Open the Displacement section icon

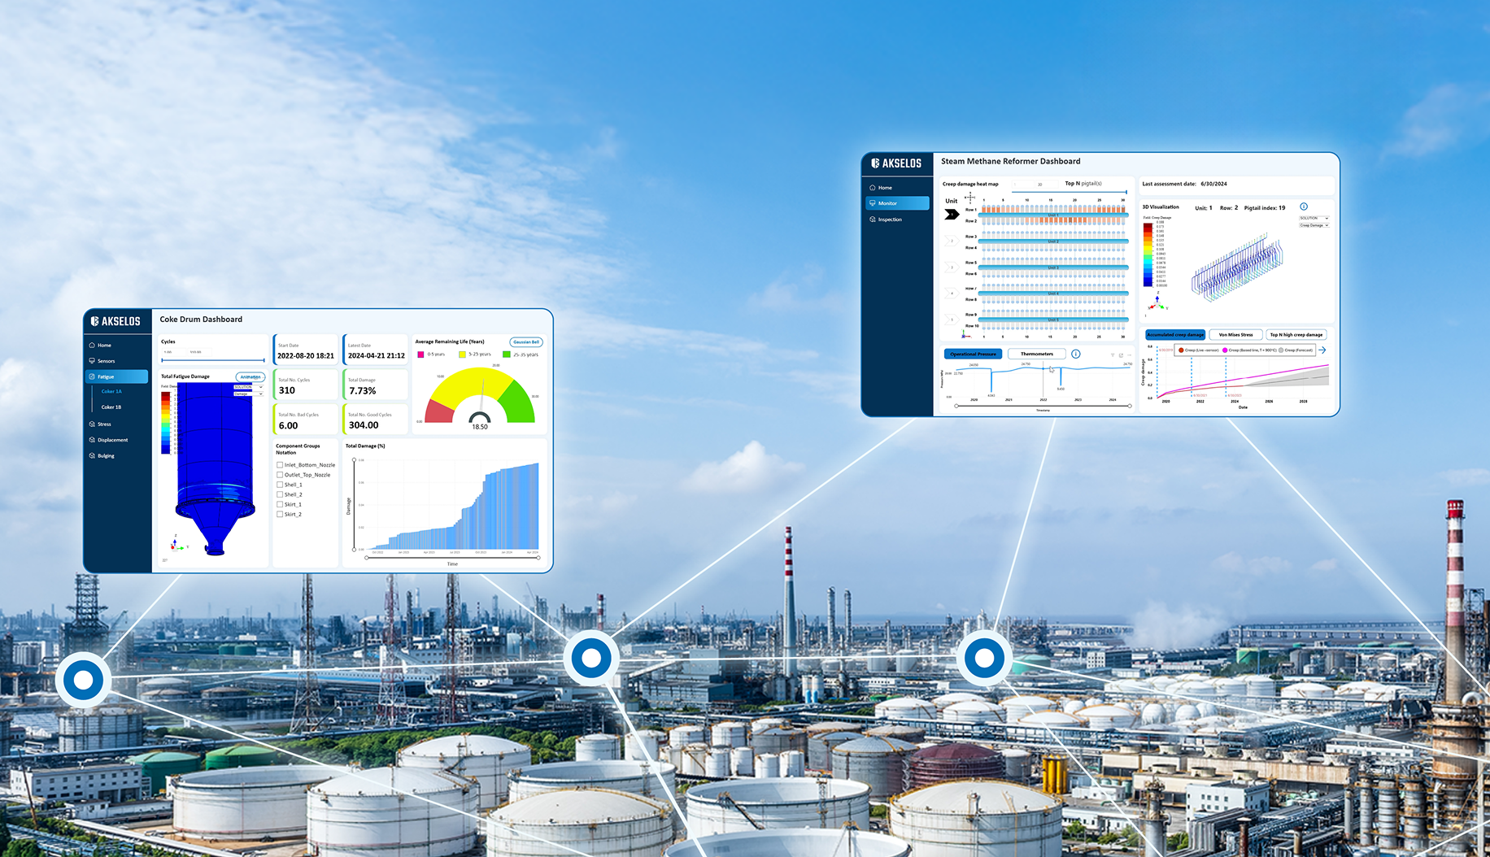click(93, 440)
